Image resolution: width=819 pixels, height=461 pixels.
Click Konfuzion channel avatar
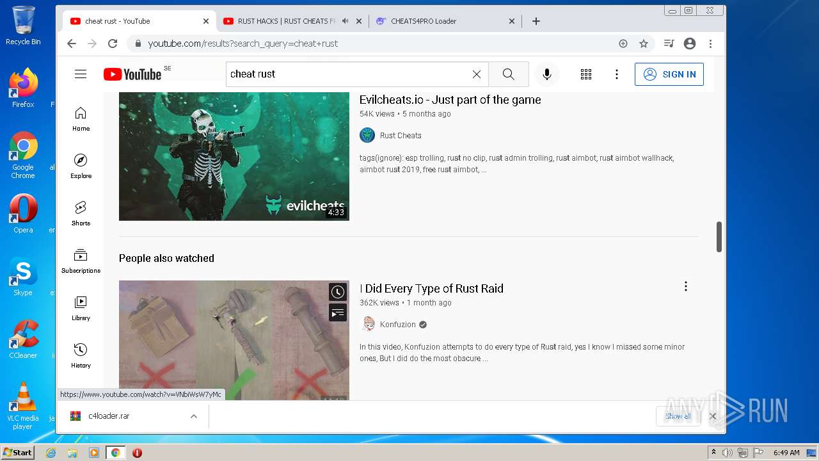pyautogui.click(x=367, y=324)
